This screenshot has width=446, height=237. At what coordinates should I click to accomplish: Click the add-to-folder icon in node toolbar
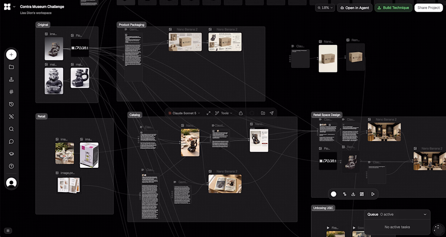coord(263,113)
